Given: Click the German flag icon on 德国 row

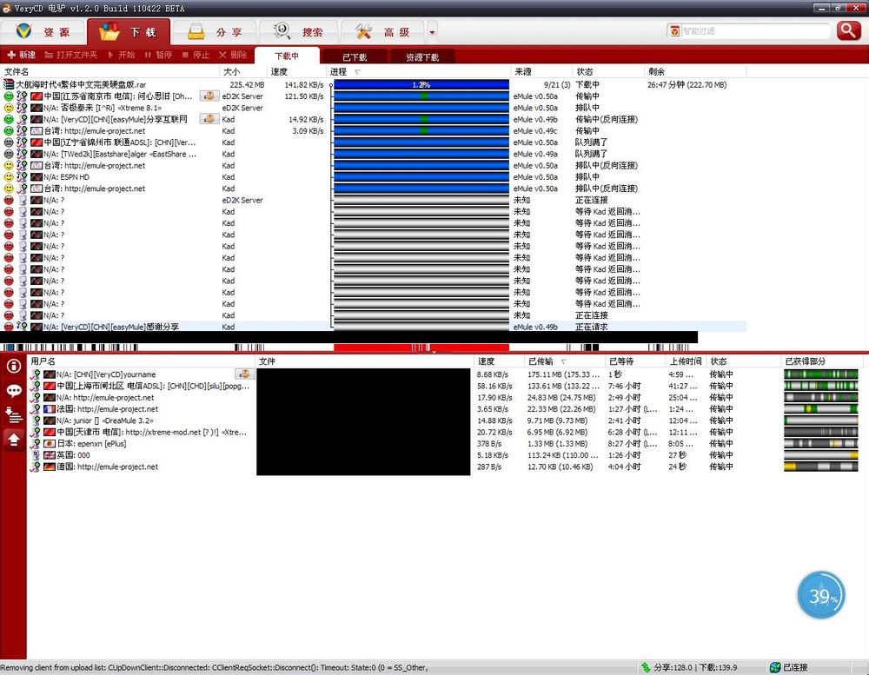Looking at the screenshot, I should (50, 467).
